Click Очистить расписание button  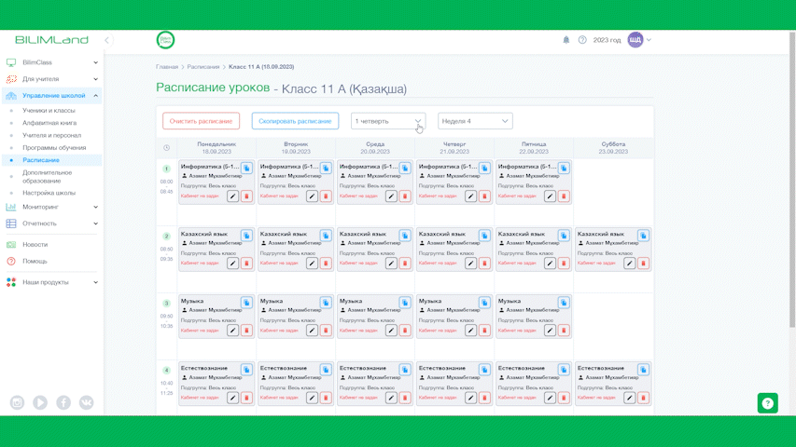(201, 121)
